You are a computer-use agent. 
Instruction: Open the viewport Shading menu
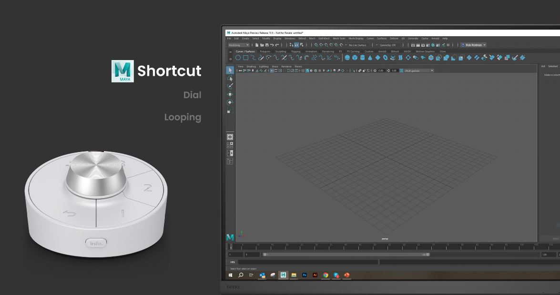click(x=251, y=66)
